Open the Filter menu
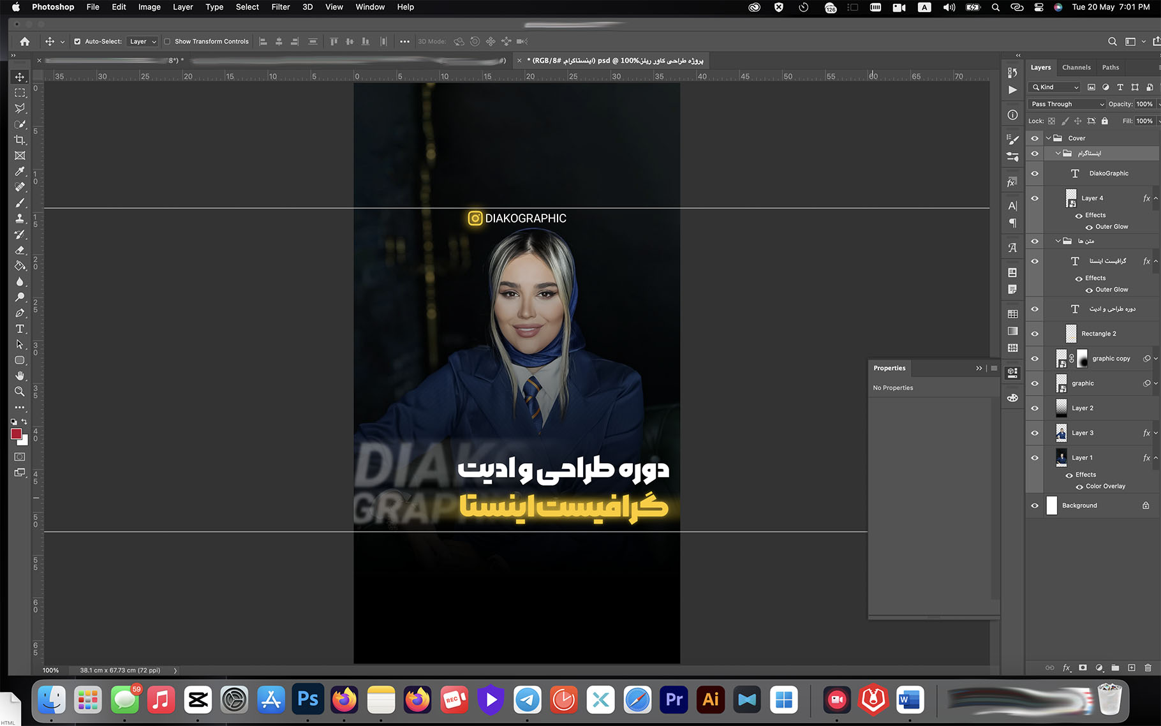The height and width of the screenshot is (726, 1161). point(281,7)
